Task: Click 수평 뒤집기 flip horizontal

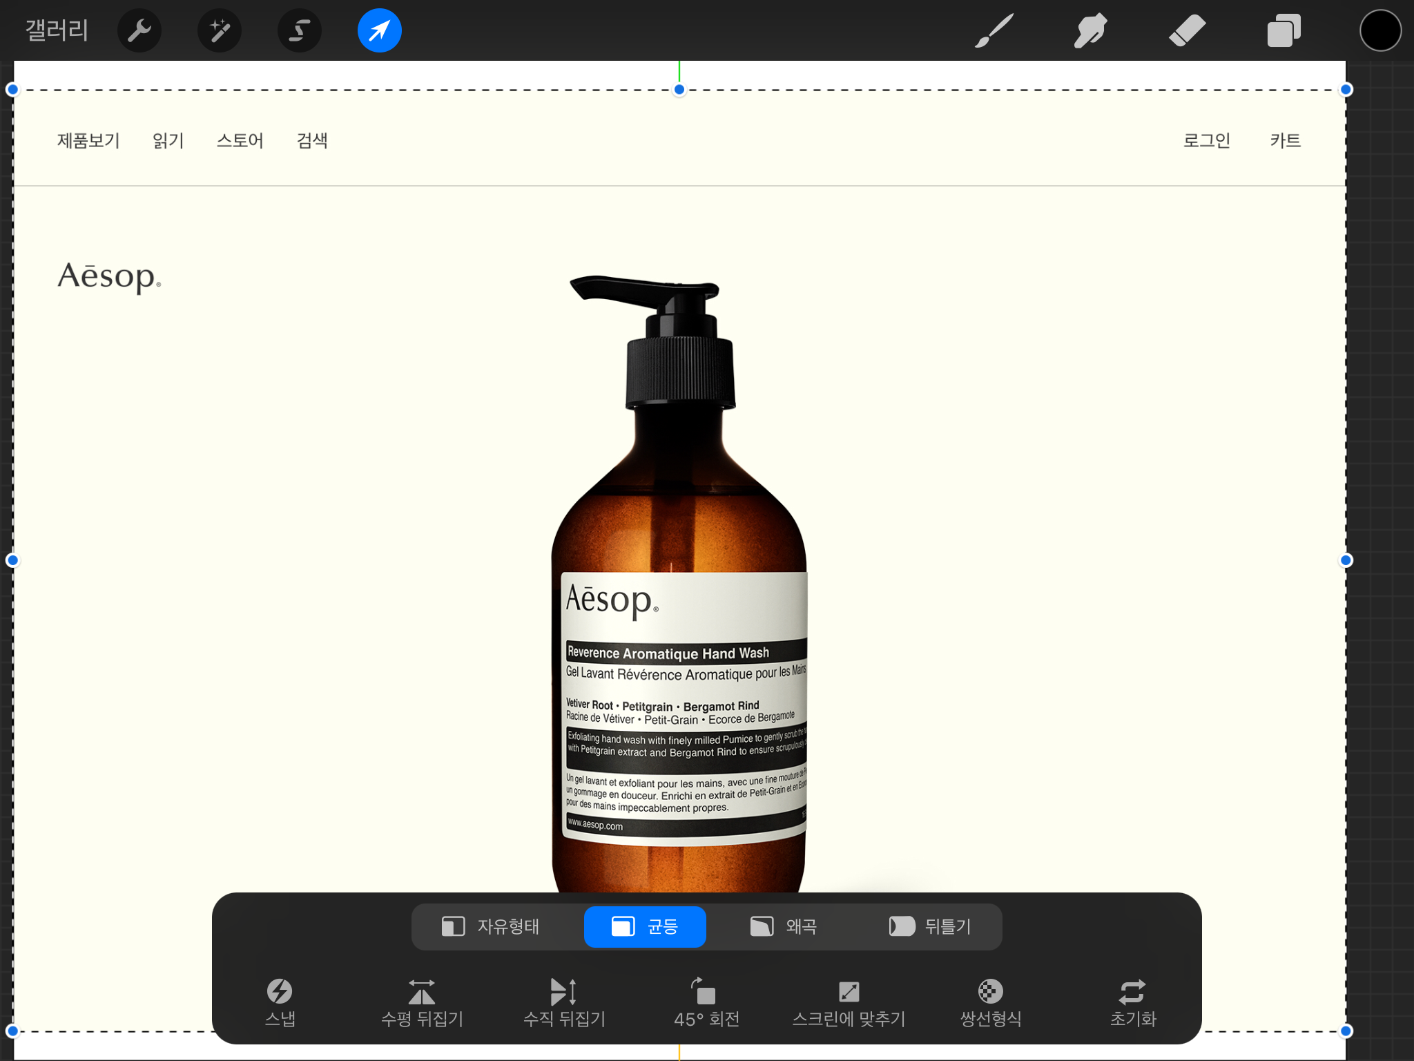Action: (x=422, y=1002)
